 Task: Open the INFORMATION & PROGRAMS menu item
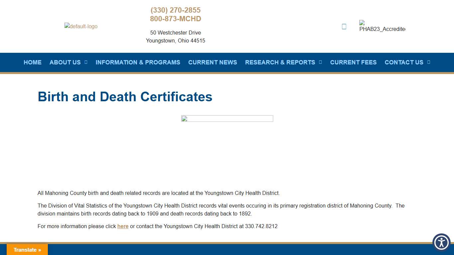[138, 62]
